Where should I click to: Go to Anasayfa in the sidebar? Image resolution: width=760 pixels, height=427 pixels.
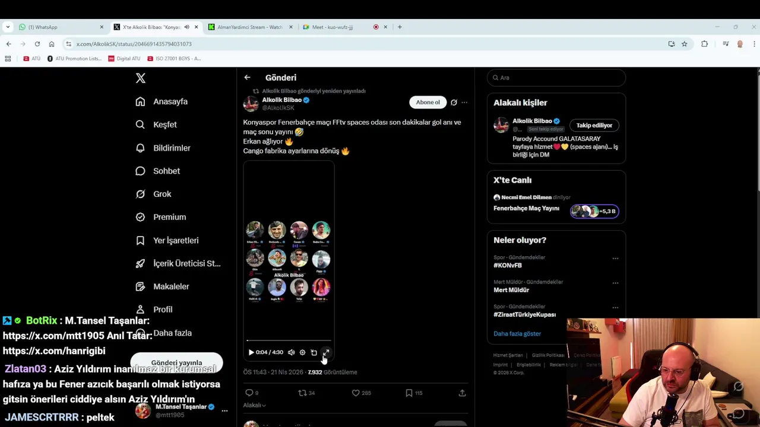tap(161, 101)
